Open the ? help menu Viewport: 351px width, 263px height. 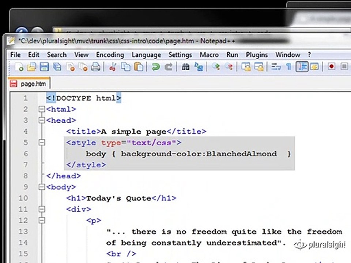coord(309,55)
